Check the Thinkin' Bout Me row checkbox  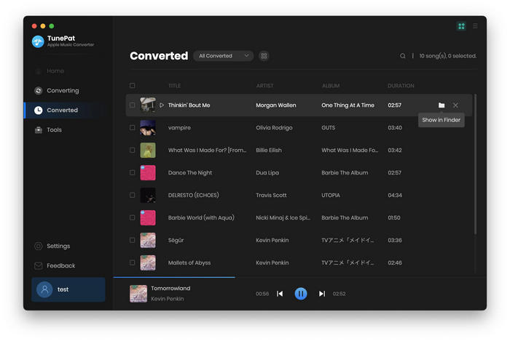[132, 105]
